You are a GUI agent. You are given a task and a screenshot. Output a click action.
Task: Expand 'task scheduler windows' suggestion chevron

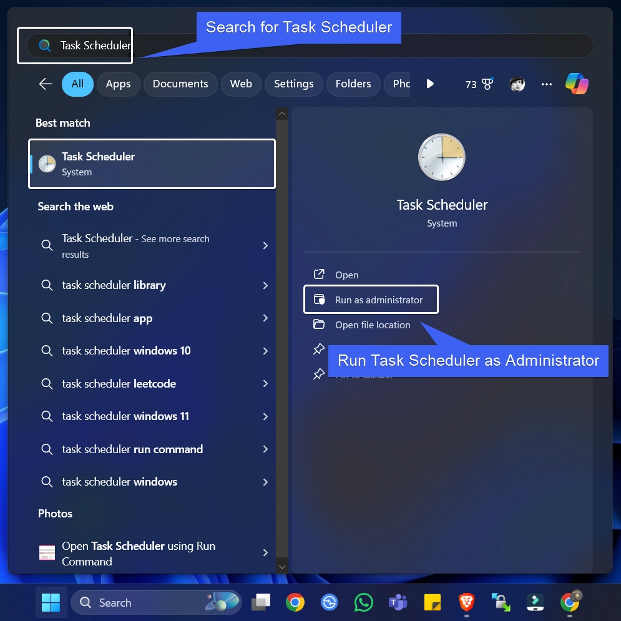[265, 482]
